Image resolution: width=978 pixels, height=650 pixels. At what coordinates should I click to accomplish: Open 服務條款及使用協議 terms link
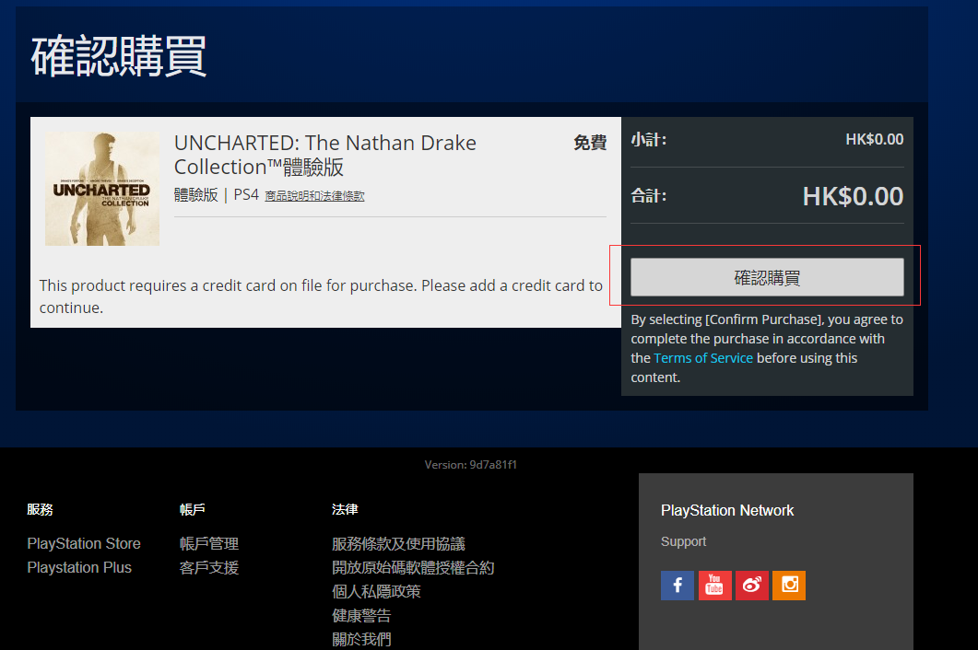pyautogui.click(x=398, y=543)
